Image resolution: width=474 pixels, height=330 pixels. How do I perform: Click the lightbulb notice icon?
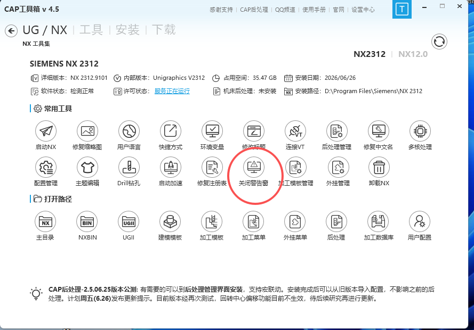coord(36,293)
